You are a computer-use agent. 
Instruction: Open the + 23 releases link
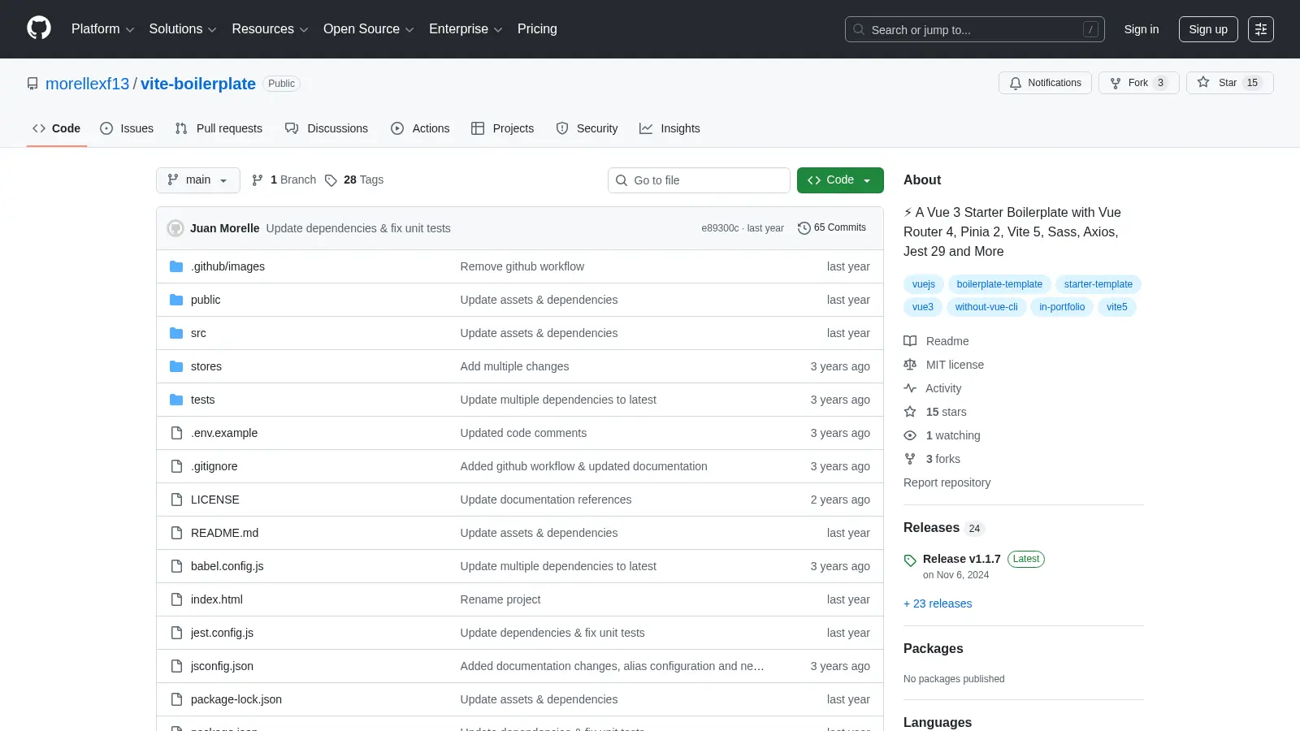tap(938, 603)
